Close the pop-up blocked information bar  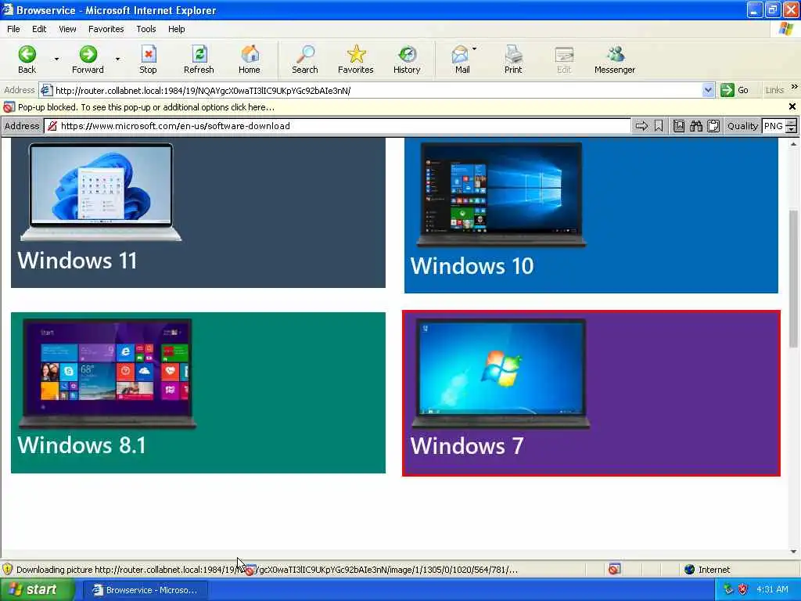(x=792, y=106)
